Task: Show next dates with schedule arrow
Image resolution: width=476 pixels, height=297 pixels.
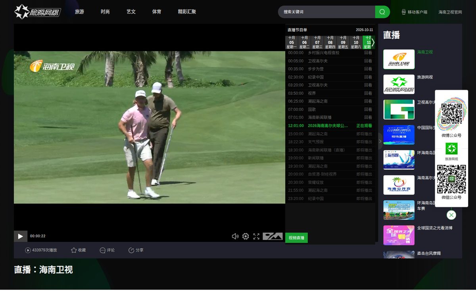Action: [373, 42]
